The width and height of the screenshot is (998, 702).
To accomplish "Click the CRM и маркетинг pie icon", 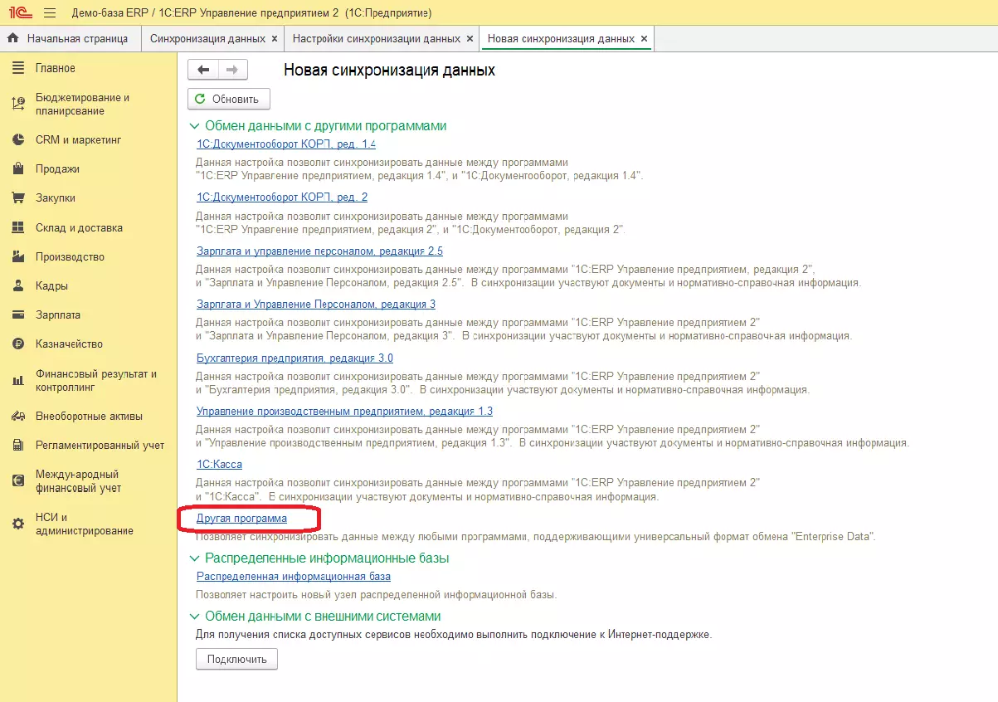I will (18, 140).
